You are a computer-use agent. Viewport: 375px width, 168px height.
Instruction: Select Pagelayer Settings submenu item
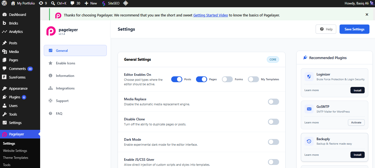[x=9, y=143]
